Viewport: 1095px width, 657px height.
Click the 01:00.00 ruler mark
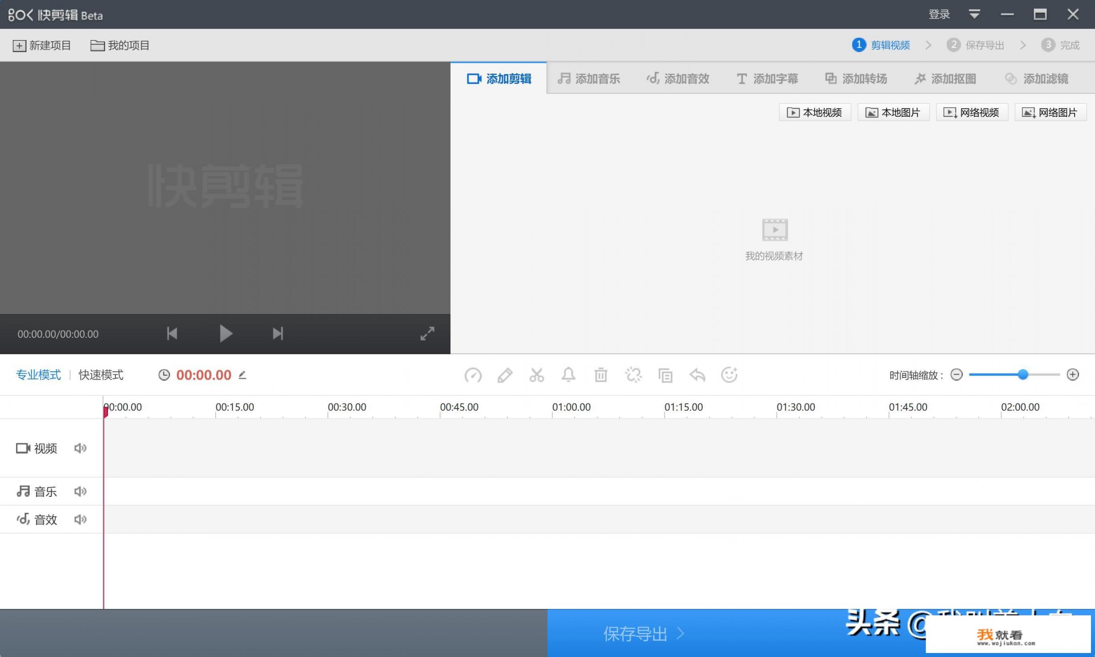571,407
